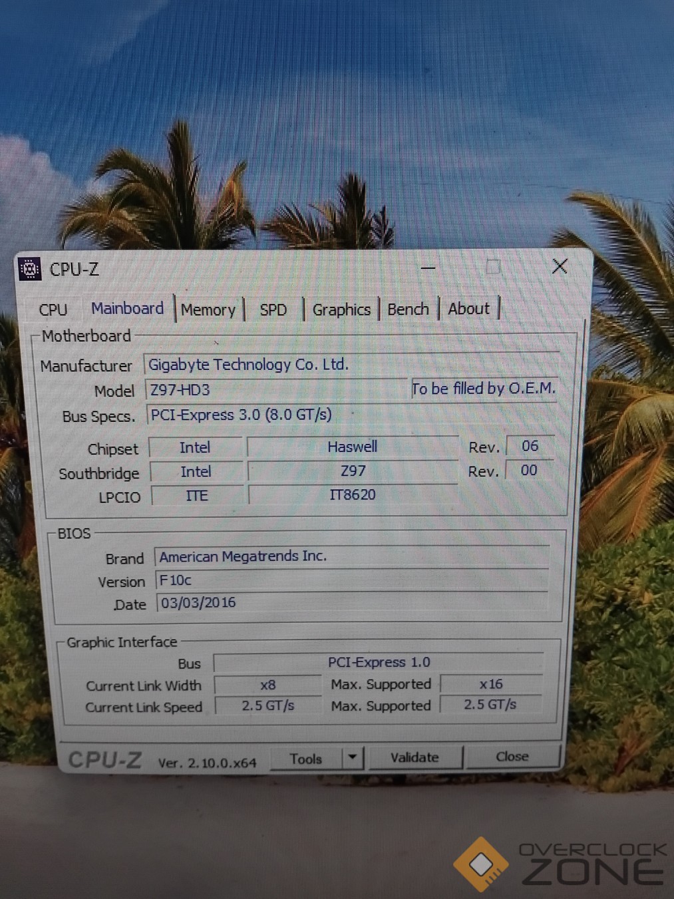Click the CPU-Z title text
674x899 pixels.
coord(74,269)
